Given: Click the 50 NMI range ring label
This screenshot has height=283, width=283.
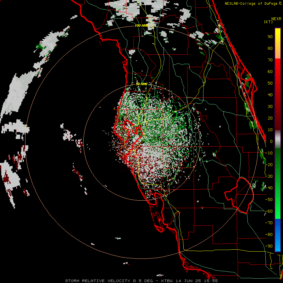Looking at the screenshot, I should click(141, 84).
